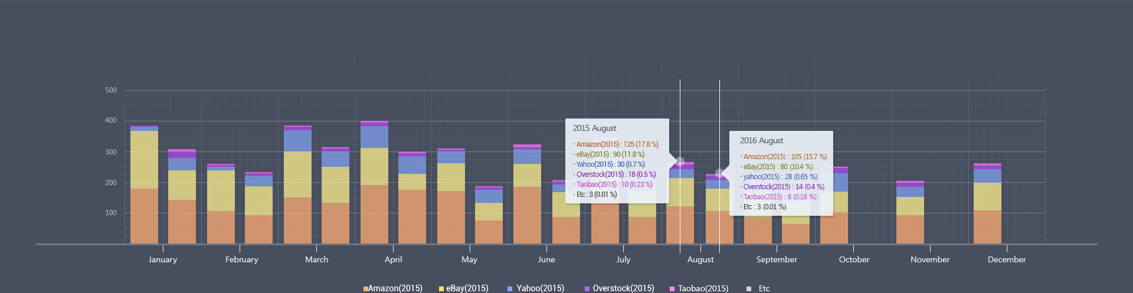Toggle eBay(2015) series via its legend label
Viewport: 1133px width, 293px height.
coord(467,288)
